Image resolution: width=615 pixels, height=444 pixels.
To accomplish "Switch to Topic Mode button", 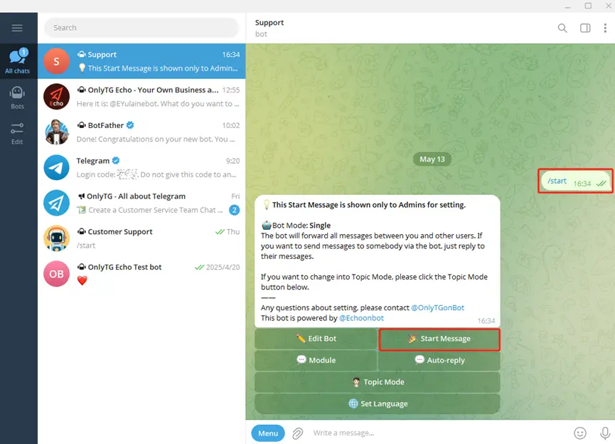I will 377,382.
